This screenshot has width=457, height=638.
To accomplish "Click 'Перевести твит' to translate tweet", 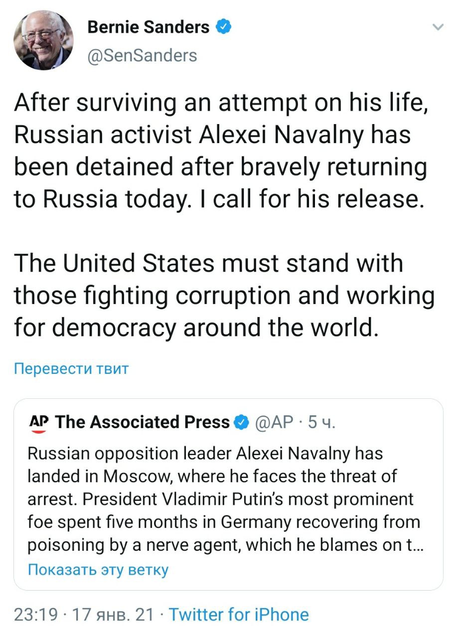I will [71, 369].
